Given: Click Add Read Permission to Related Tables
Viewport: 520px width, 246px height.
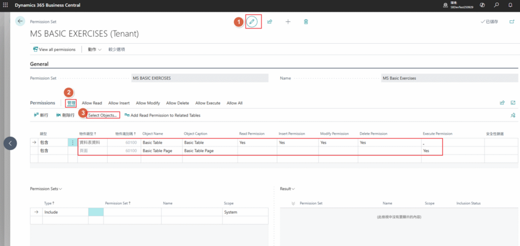Looking at the screenshot, I should pyautogui.click(x=162, y=115).
